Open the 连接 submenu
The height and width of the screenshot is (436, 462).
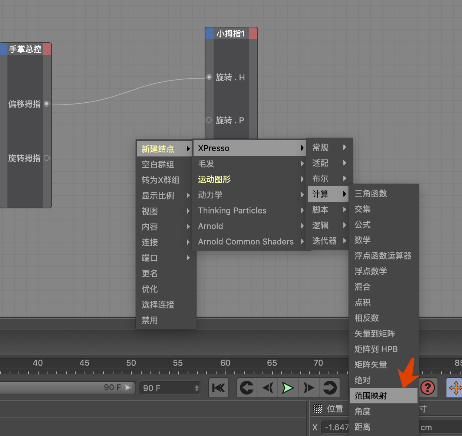tap(164, 242)
